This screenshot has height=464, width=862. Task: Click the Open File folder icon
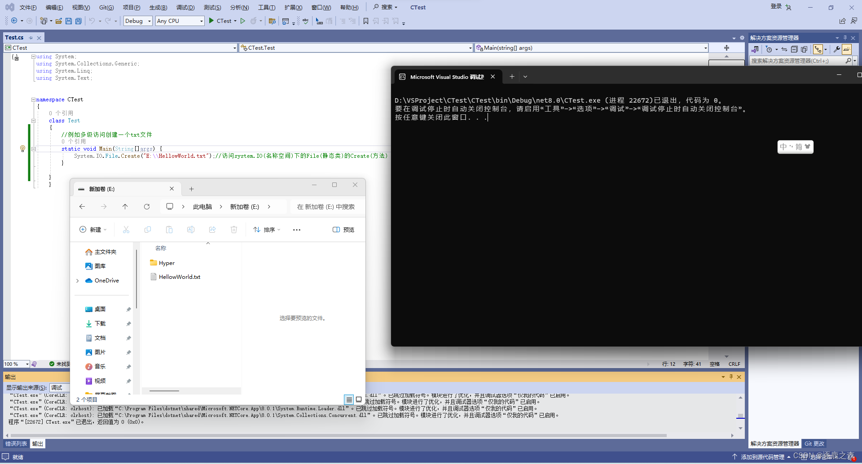tap(58, 21)
